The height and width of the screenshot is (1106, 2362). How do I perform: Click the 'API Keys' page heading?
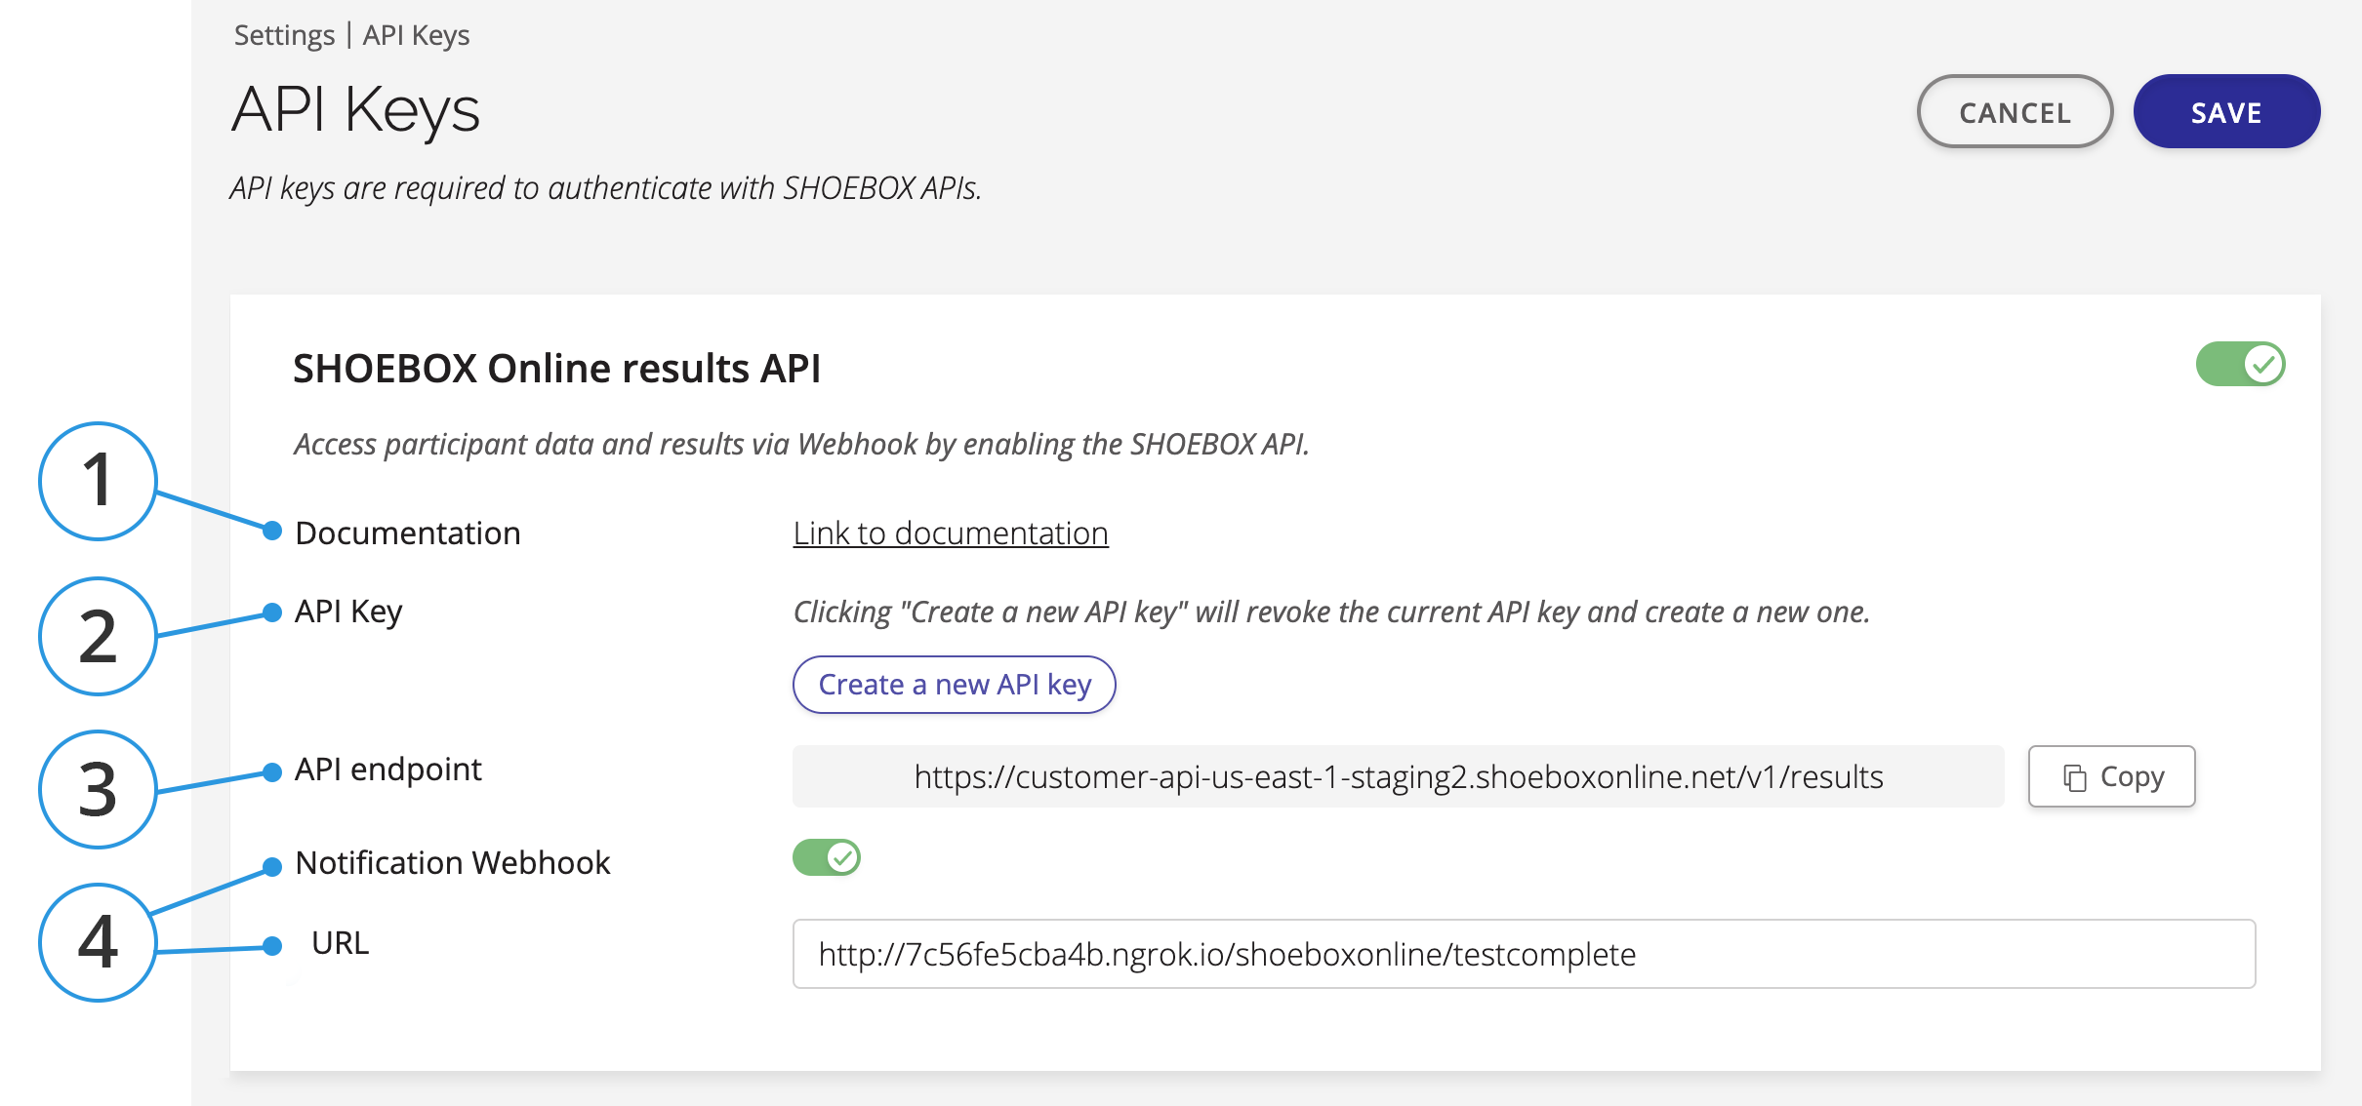click(356, 109)
